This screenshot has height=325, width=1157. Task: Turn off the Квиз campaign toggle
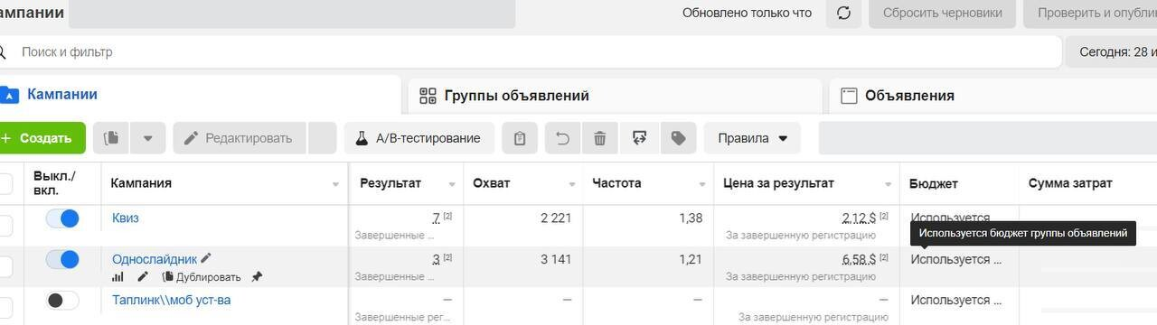(x=62, y=218)
